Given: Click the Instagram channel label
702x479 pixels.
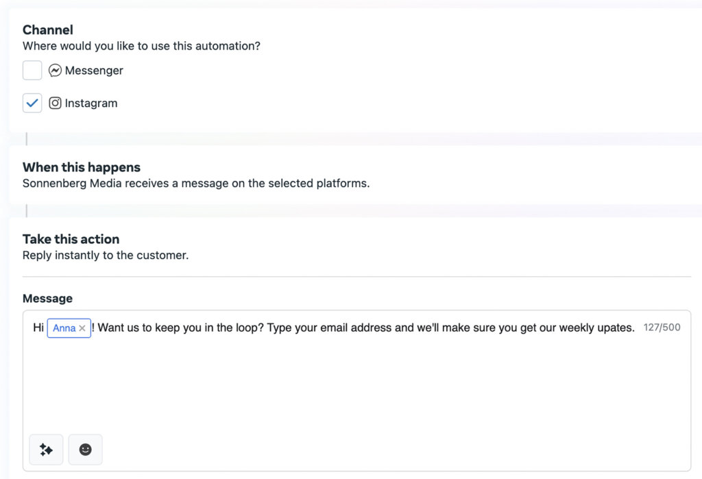Looking at the screenshot, I should tap(91, 103).
